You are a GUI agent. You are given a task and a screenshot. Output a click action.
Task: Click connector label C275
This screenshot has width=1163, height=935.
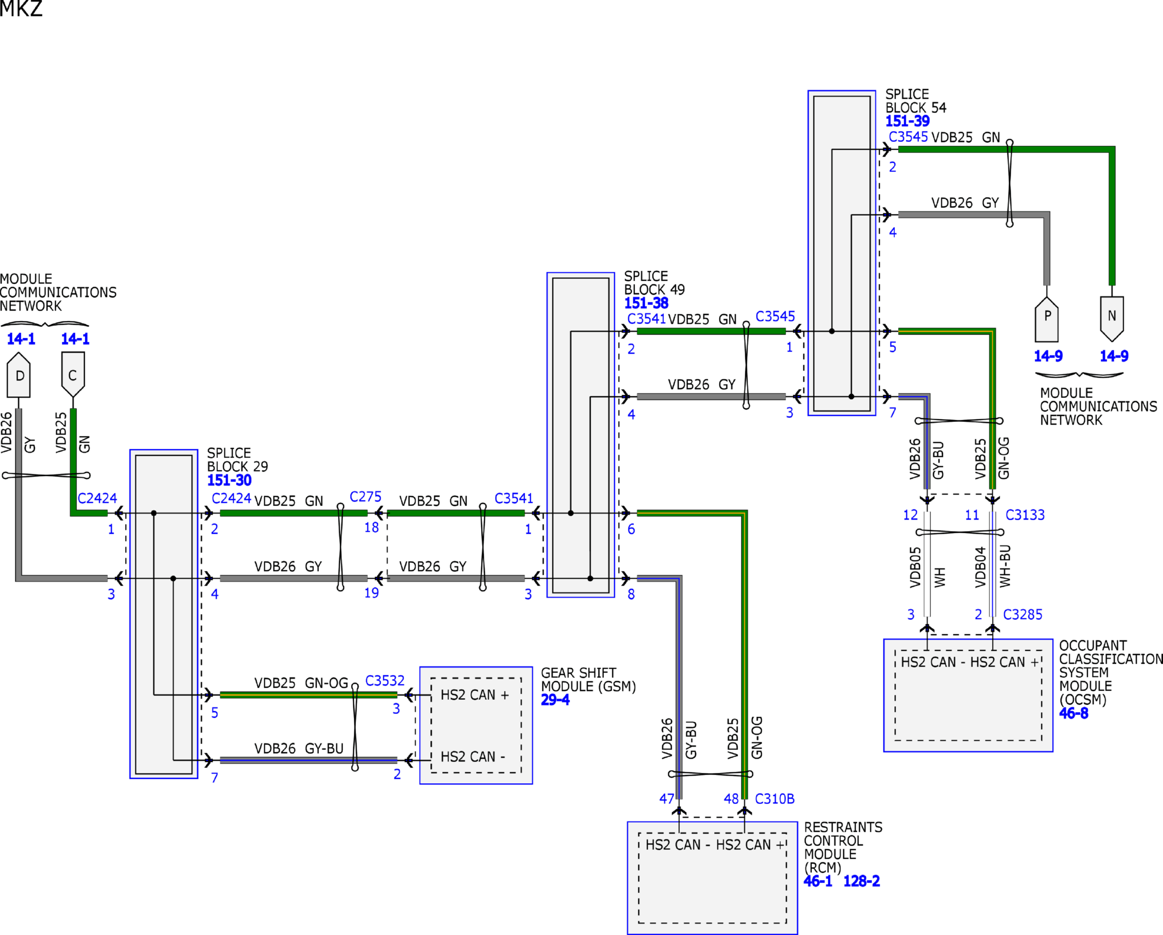tap(365, 497)
